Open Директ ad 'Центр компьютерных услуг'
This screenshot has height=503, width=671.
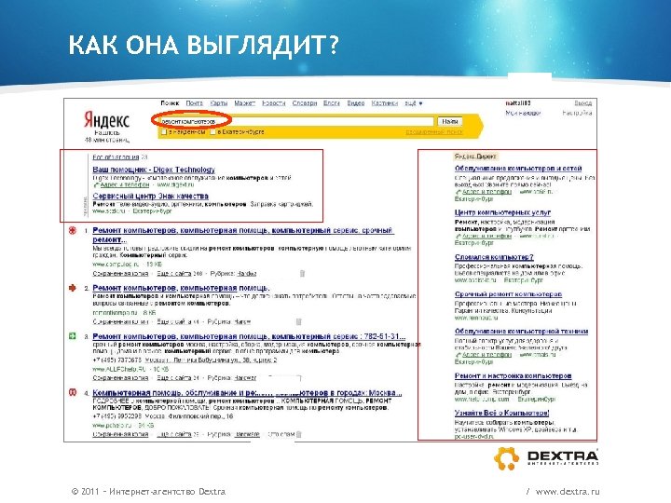(502, 212)
